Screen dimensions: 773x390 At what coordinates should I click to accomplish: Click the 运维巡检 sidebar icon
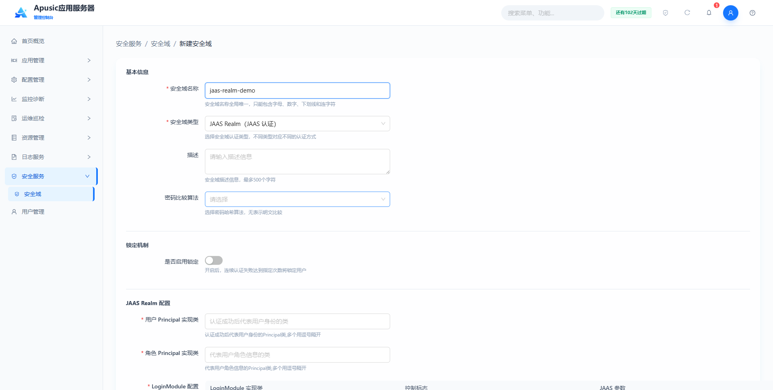[14, 118]
